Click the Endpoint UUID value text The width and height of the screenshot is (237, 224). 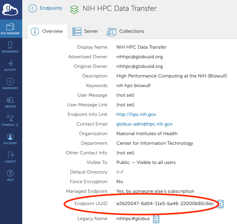(165, 204)
